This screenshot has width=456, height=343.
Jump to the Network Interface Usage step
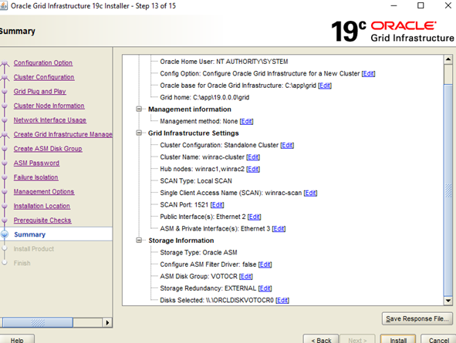pos(49,120)
